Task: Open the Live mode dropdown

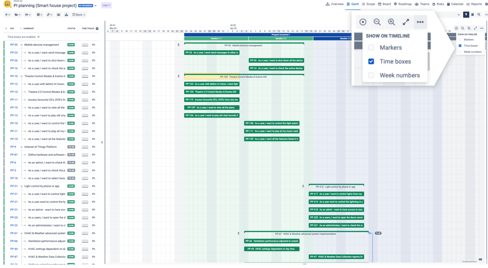Action: pyautogui.click(x=106, y=5)
